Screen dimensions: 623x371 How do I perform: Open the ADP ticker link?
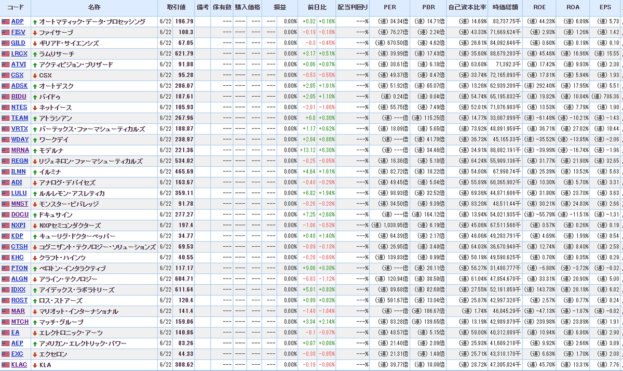(17, 22)
